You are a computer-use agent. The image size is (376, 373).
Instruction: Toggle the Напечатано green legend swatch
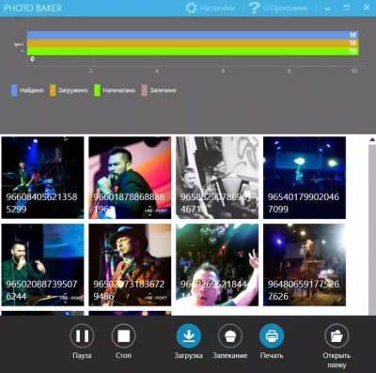pos(97,90)
